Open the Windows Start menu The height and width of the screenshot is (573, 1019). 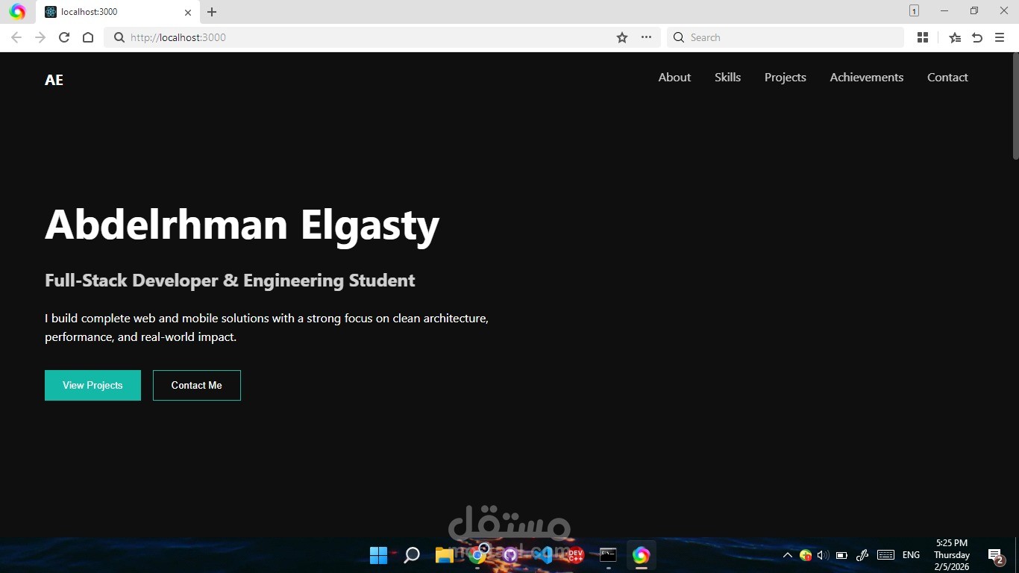378,555
